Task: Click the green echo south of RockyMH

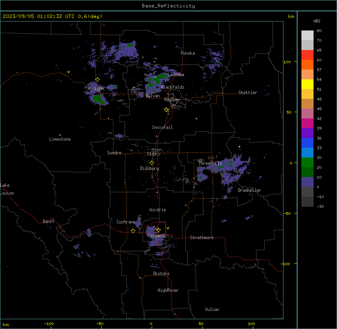Action: point(99,99)
